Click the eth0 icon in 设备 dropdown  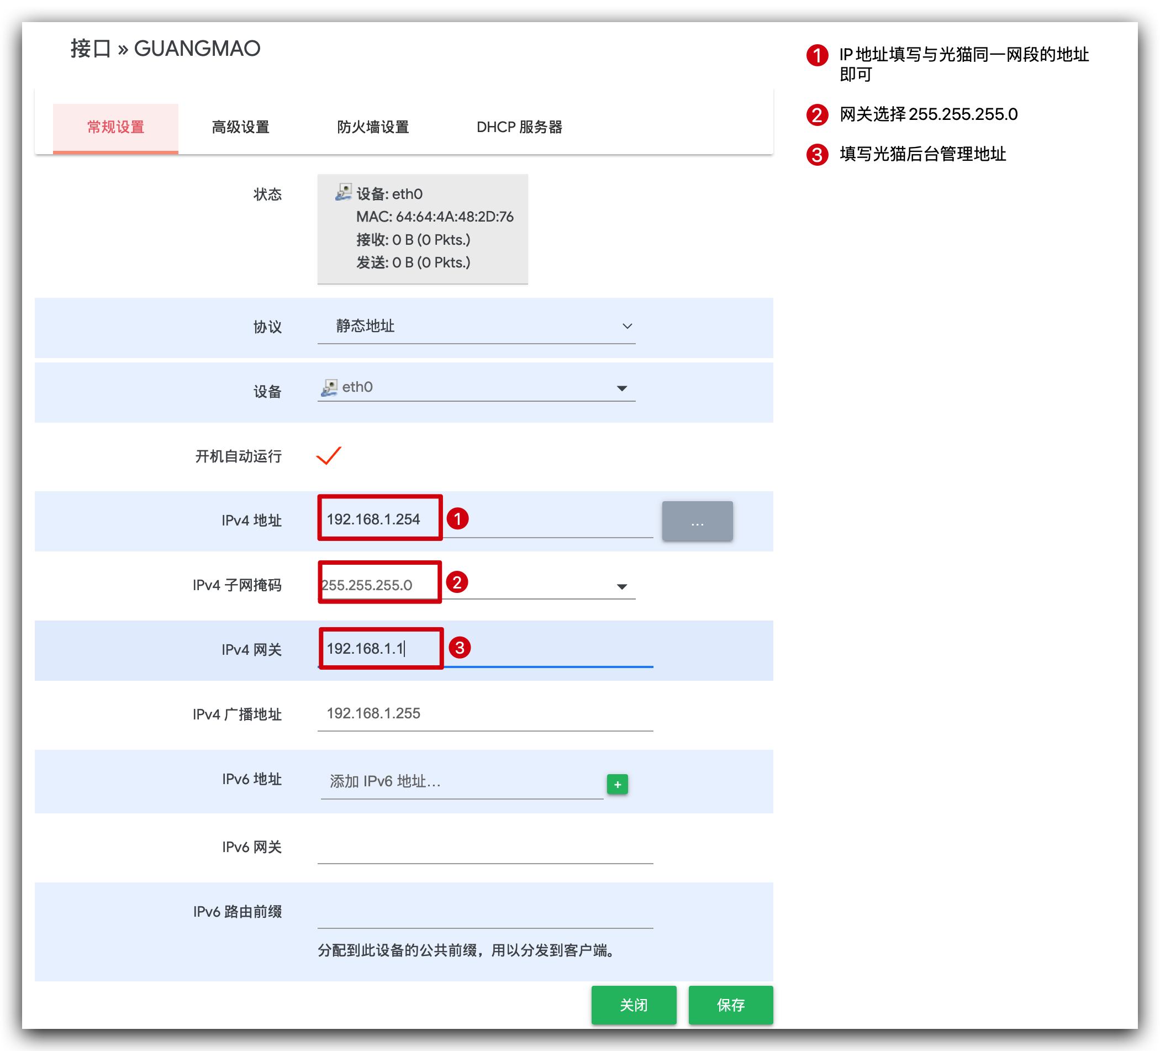click(x=329, y=387)
